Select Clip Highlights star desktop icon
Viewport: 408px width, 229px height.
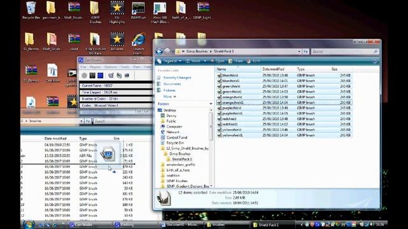tap(117, 12)
